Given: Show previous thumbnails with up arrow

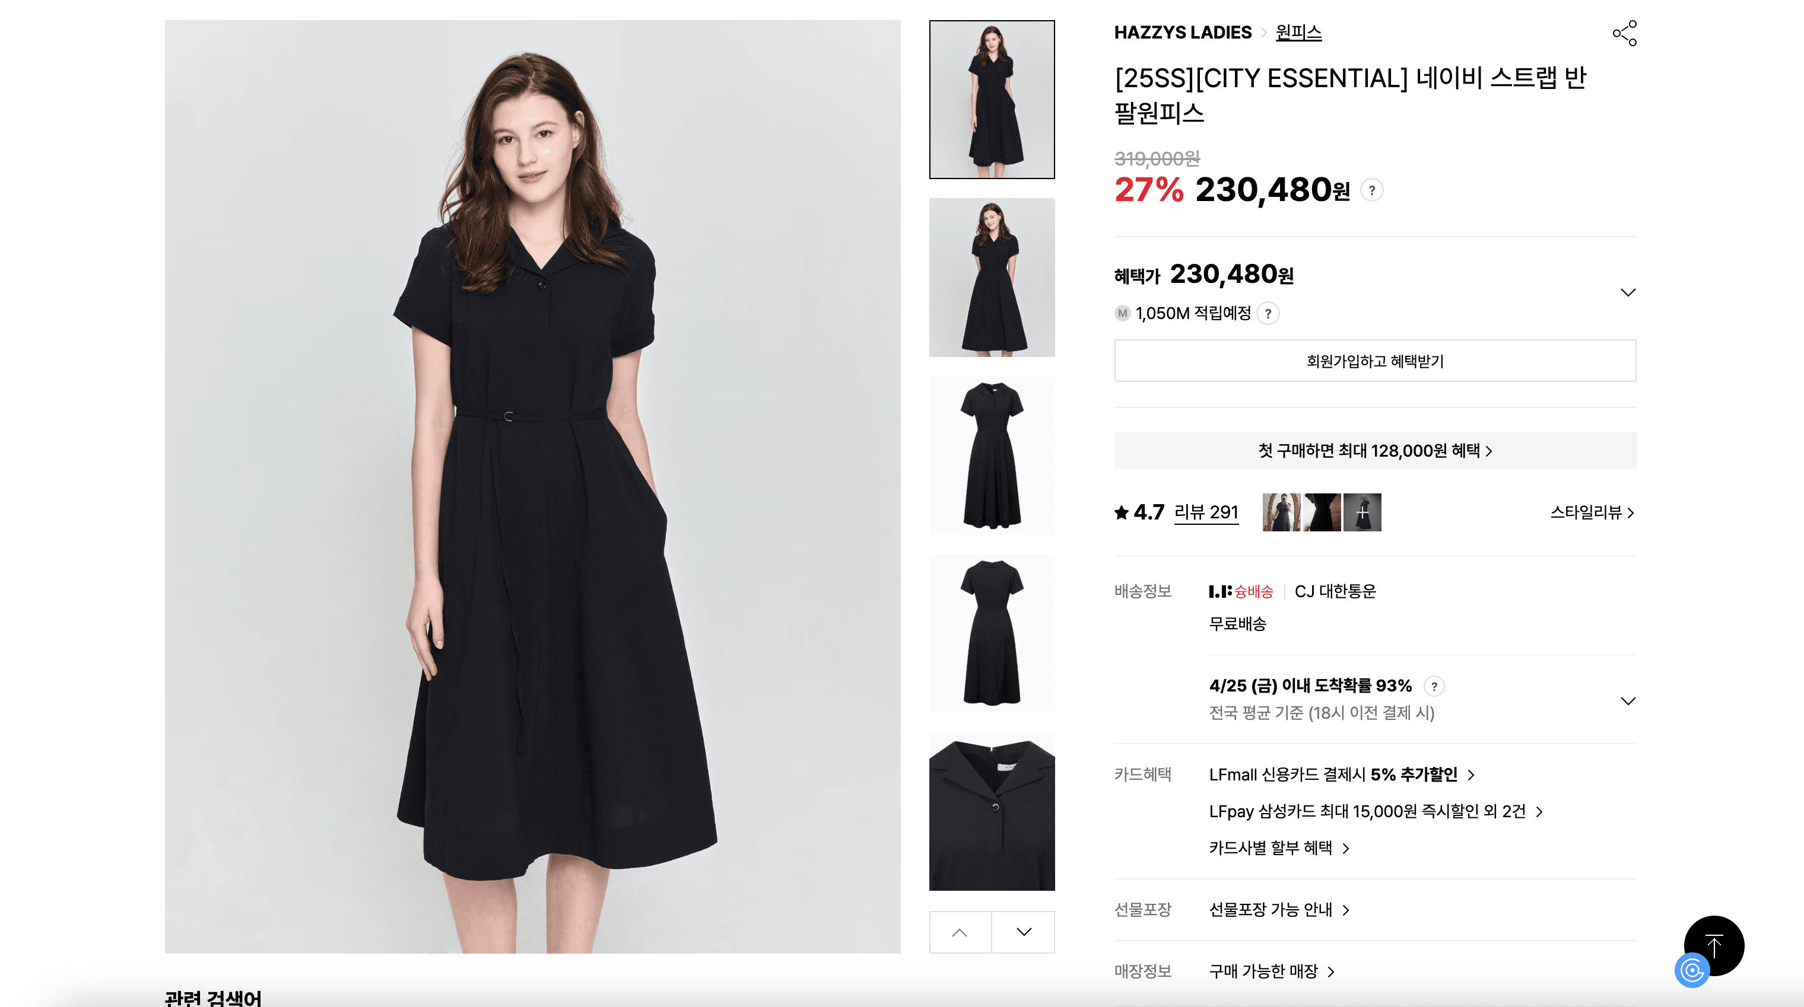Looking at the screenshot, I should click(x=960, y=932).
